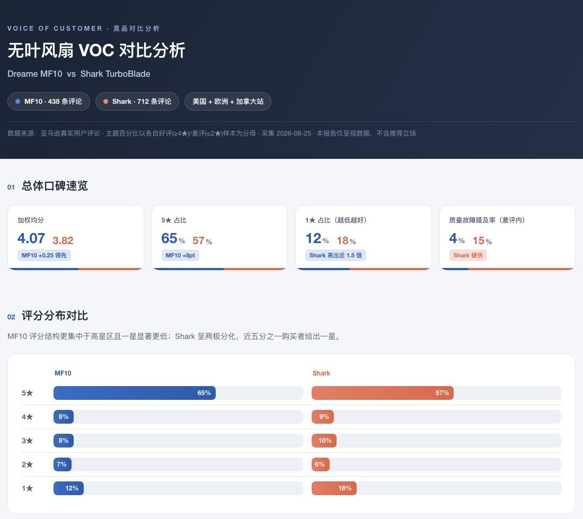Click the MF10 5★ bar showing 65%
Image resolution: width=583 pixels, height=519 pixels.
pyautogui.click(x=135, y=393)
